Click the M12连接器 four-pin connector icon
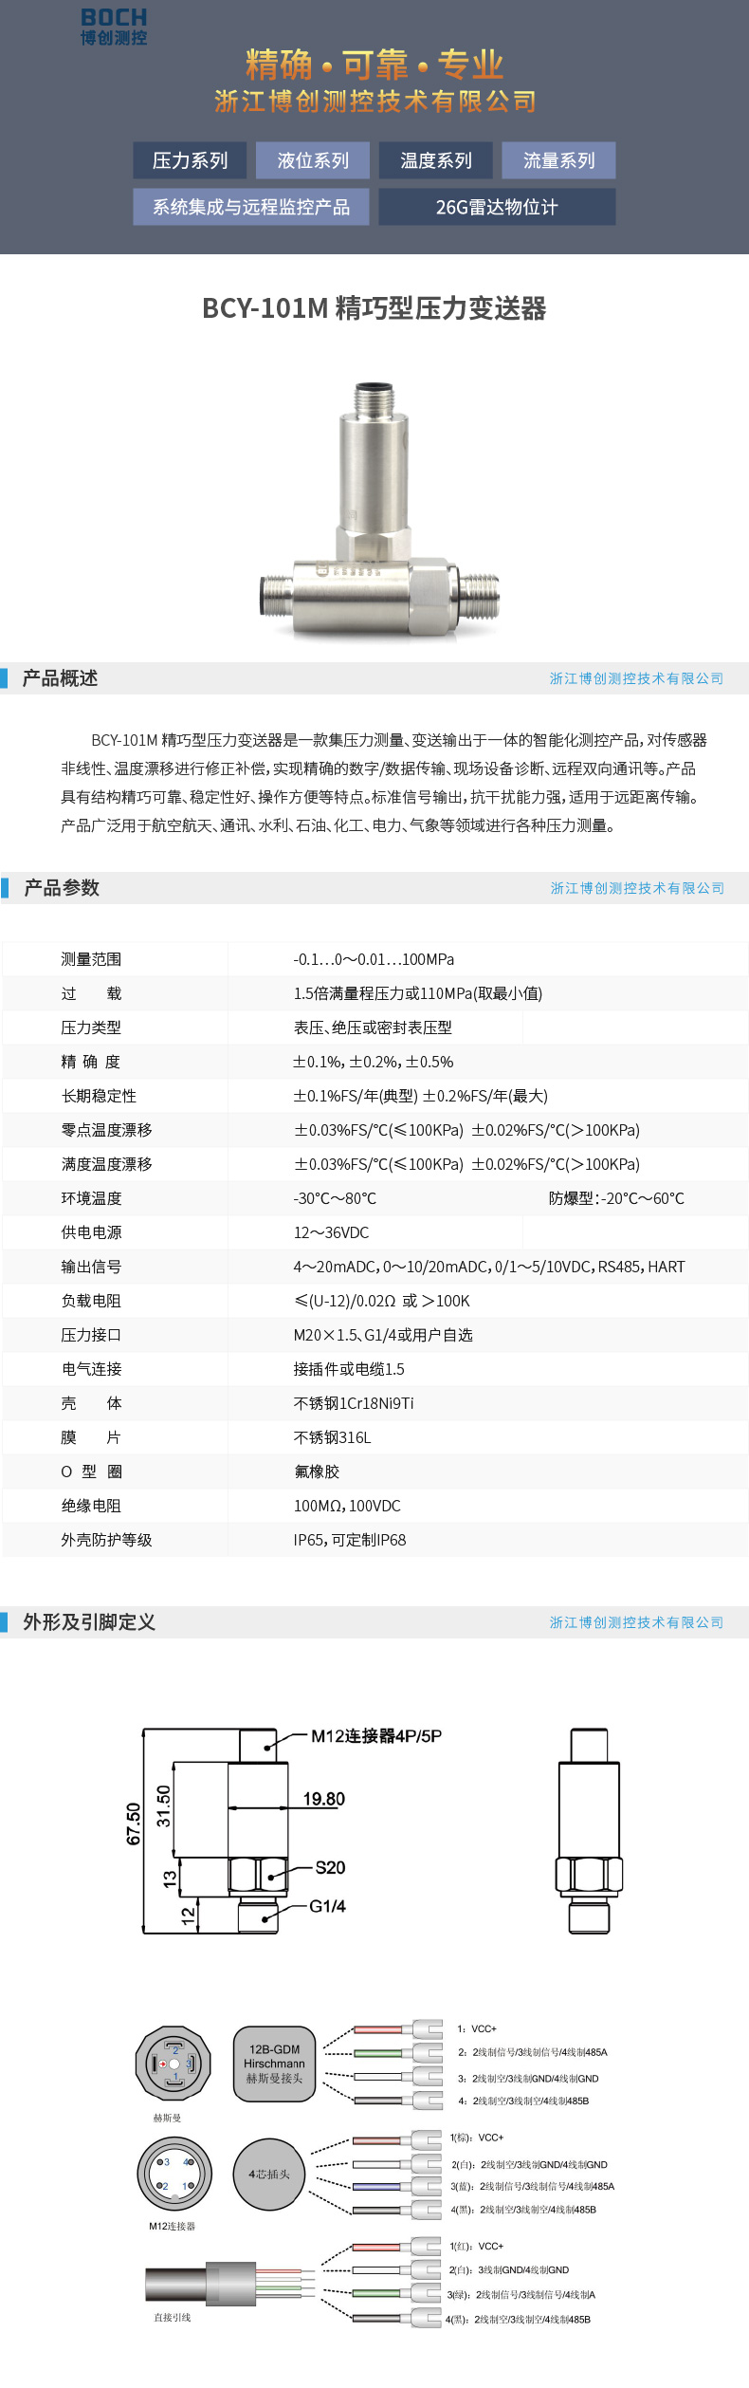Image resolution: width=749 pixels, height=2388 pixels. coord(174,2175)
